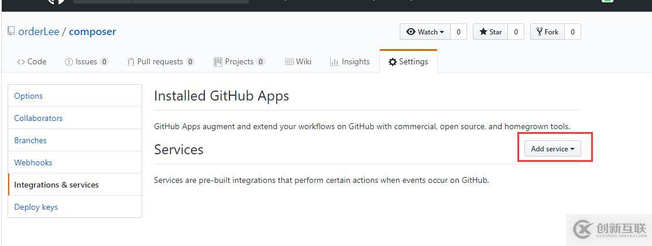Open Options in settings sidebar
Screen dimensions: 652x246
[75, 96]
